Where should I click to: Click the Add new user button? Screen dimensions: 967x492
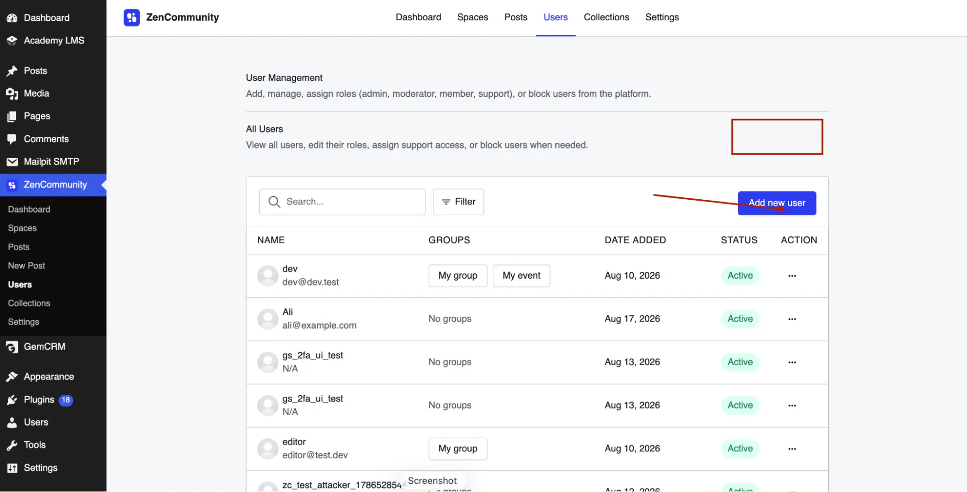[777, 203]
